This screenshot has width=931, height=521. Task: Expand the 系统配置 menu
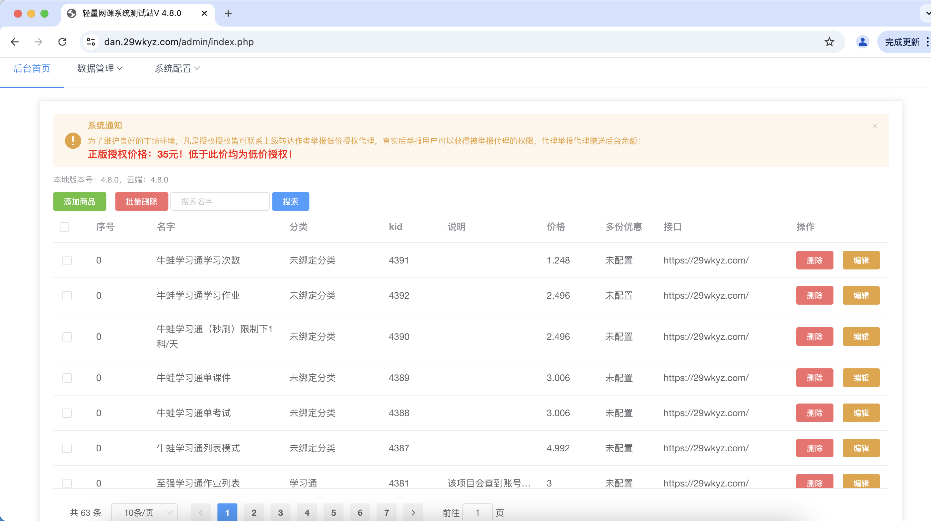click(177, 68)
